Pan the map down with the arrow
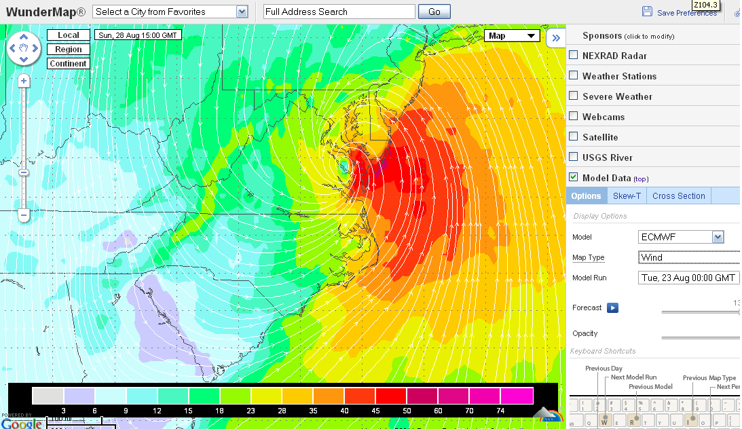This screenshot has width=742, height=429. [24, 60]
